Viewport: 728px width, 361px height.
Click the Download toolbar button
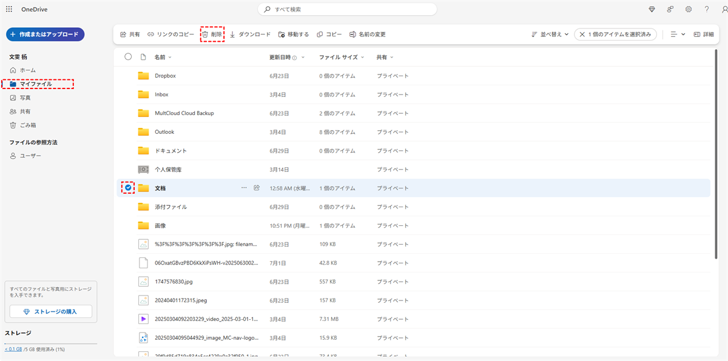(x=250, y=35)
